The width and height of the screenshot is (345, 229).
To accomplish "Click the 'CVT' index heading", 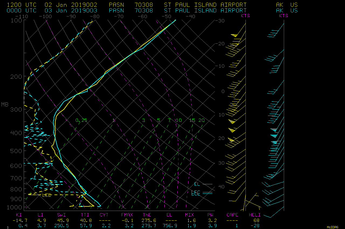I will pyautogui.click(x=104, y=215).
